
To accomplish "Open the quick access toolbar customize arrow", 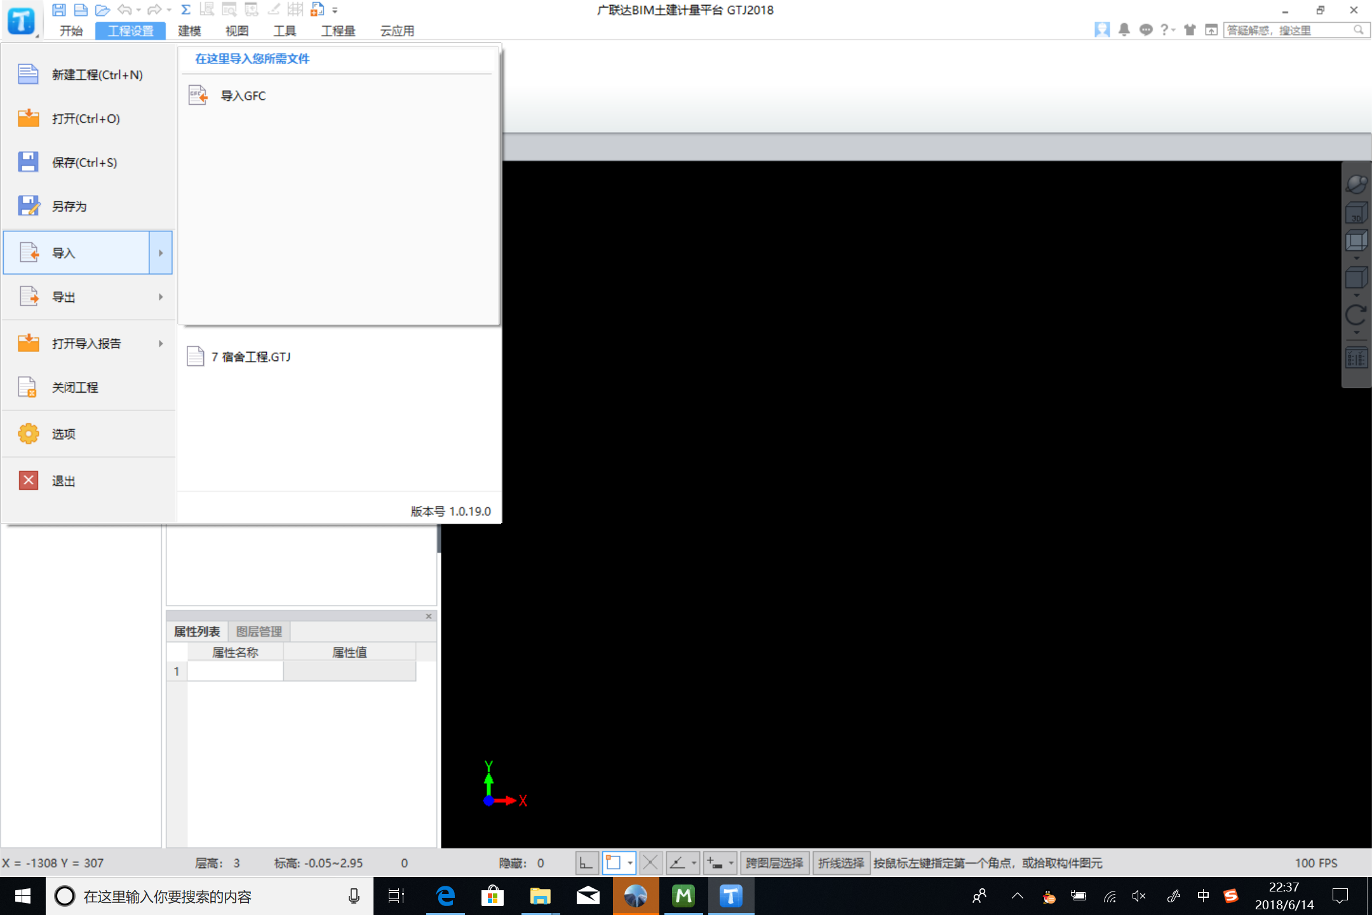I will point(335,10).
